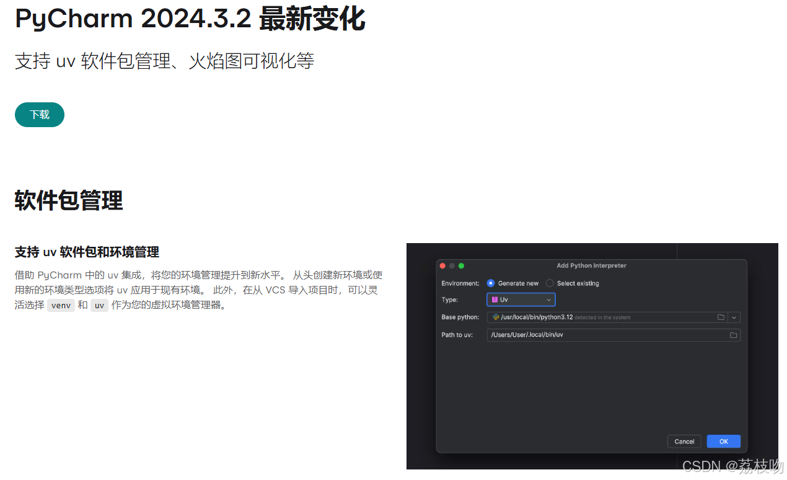Image resolution: width=787 pixels, height=480 pixels.
Task: Expand the Base python dropdown arrow
Action: click(734, 317)
